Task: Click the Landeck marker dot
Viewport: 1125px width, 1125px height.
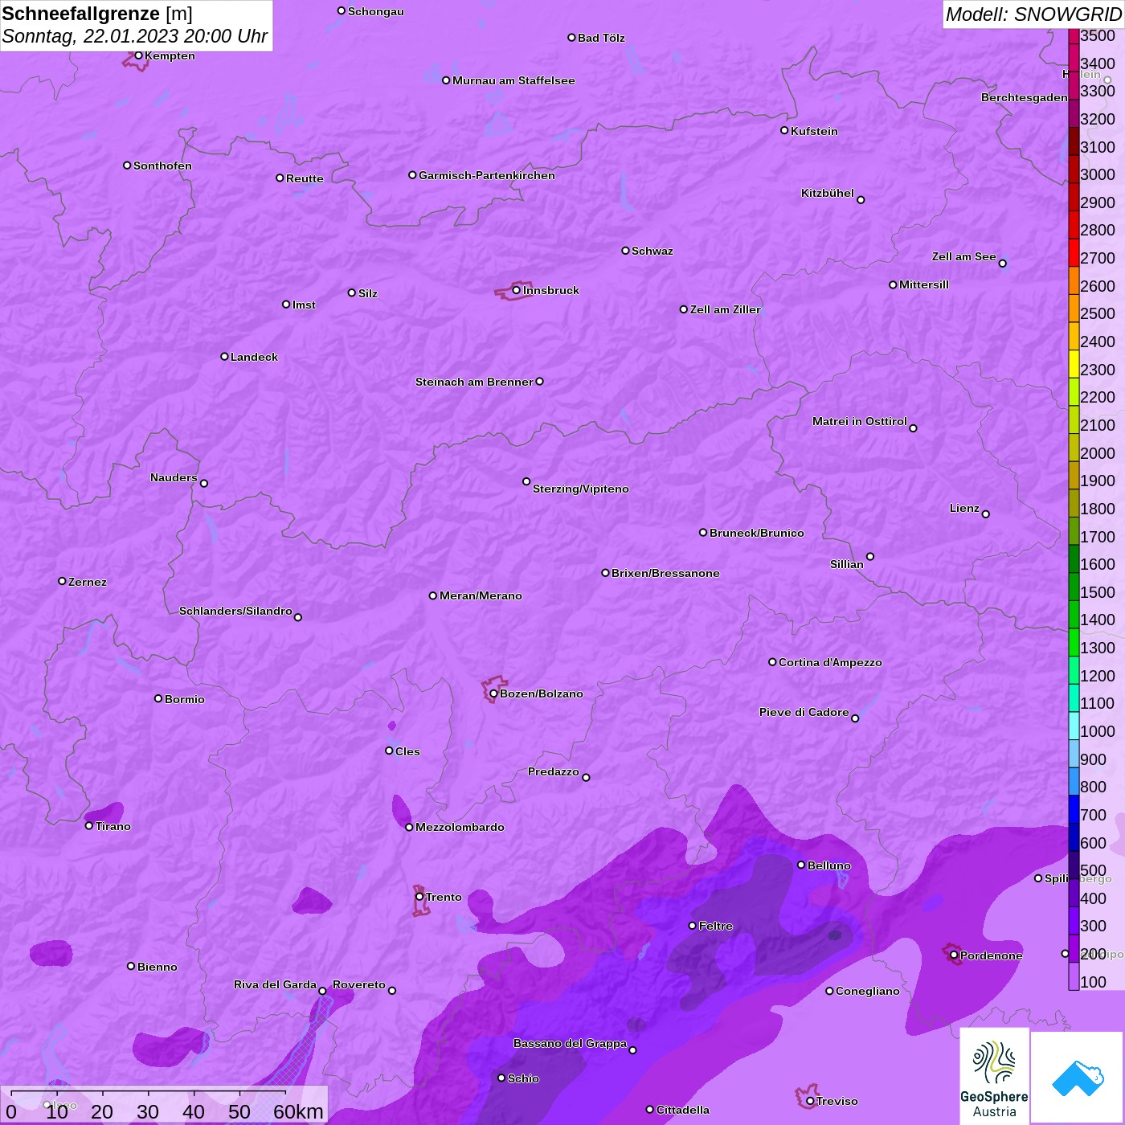Action: coord(224,356)
